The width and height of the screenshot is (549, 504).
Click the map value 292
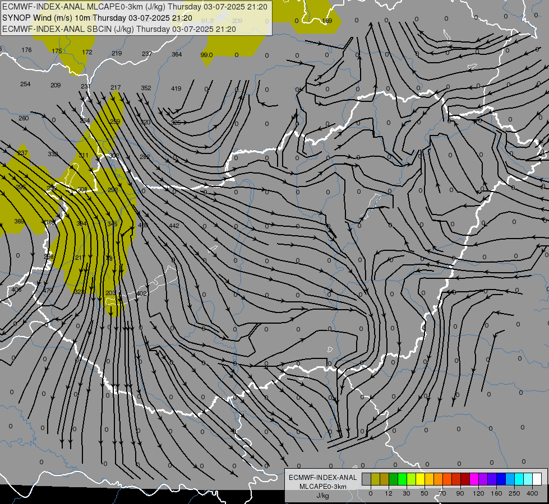[113, 190]
